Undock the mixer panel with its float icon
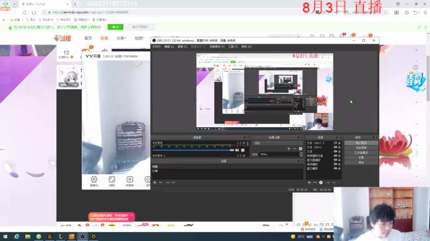Image resolution: width=430 pixels, height=241 pixels. click(x=245, y=138)
